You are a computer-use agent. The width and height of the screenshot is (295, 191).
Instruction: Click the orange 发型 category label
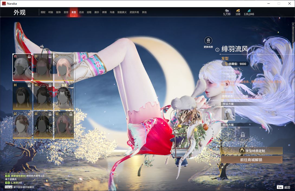tap(225, 59)
